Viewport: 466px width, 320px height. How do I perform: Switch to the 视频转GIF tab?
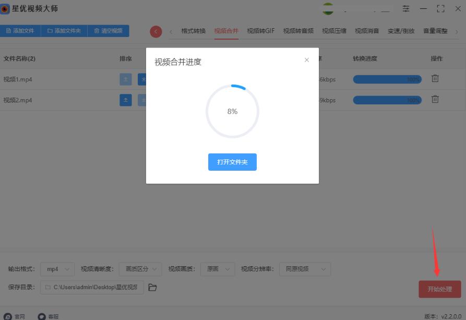click(x=261, y=30)
